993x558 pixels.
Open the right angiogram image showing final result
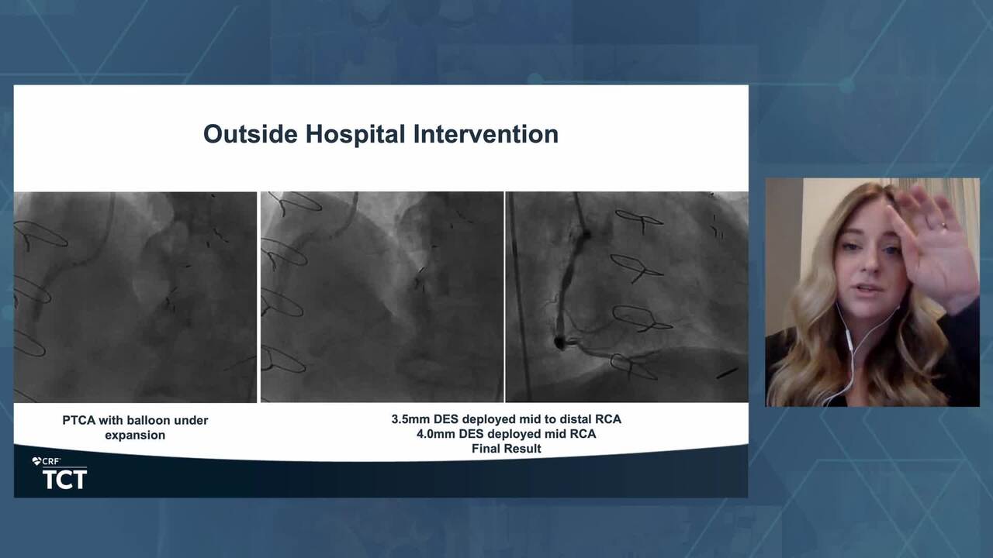click(627, 297)
